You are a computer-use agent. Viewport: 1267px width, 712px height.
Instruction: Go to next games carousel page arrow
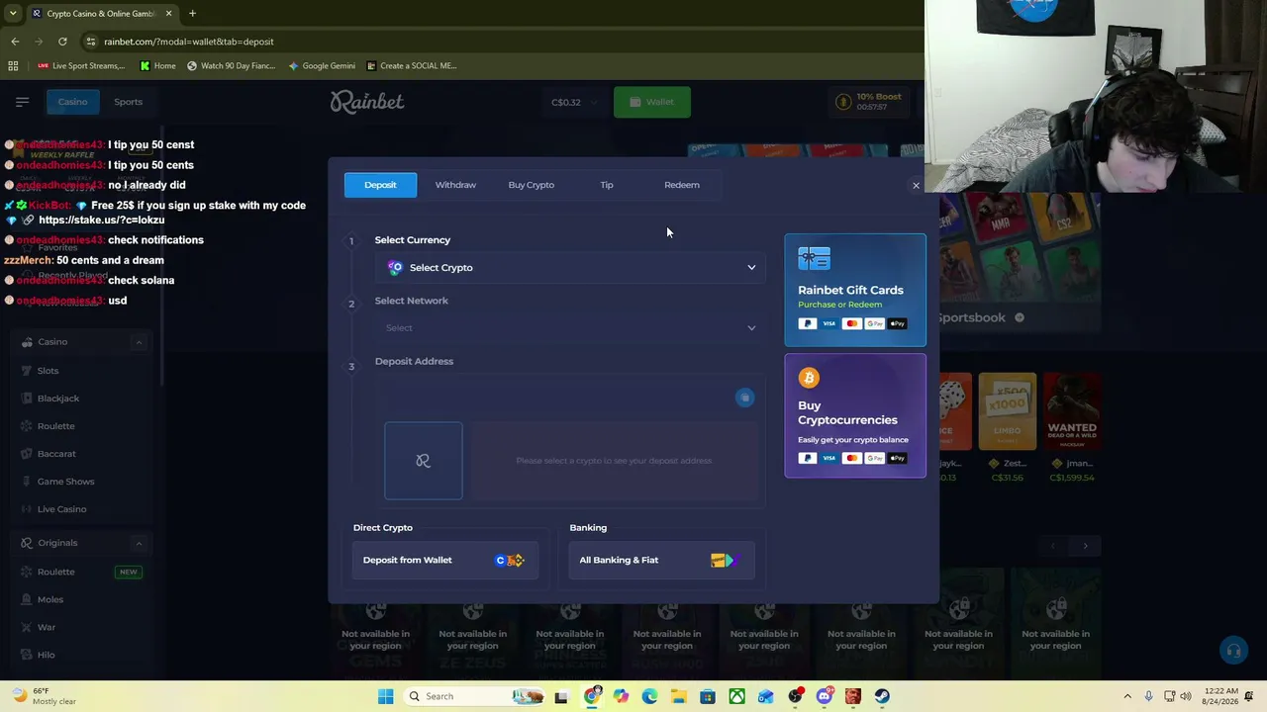pos(1085,546)
